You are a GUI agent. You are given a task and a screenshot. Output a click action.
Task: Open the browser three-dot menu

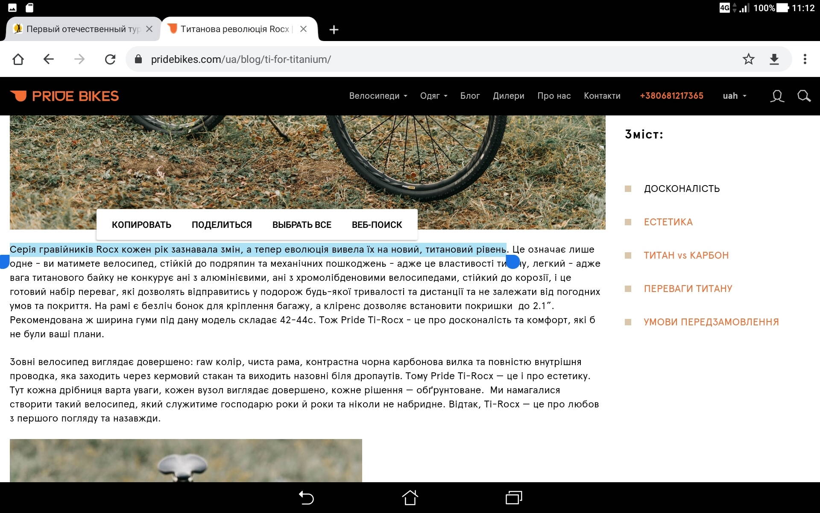click(x=805, y=59)
